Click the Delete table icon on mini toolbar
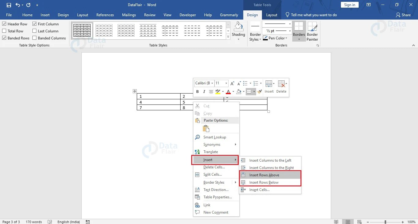 click(x=281, y=83)
